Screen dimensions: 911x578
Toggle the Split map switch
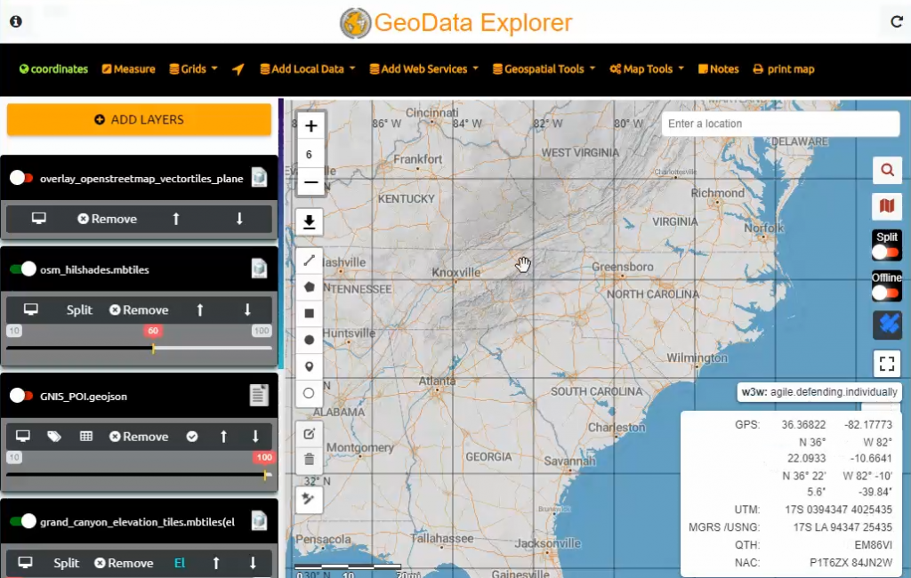click(886, 253)
